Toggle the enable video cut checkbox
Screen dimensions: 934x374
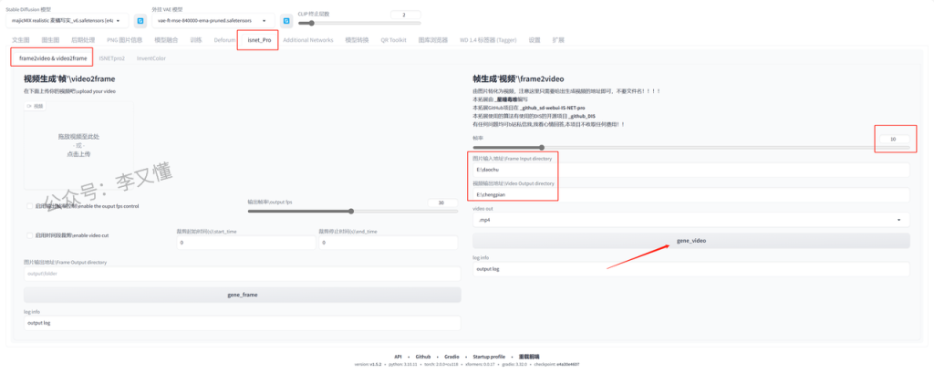point(30,235)
